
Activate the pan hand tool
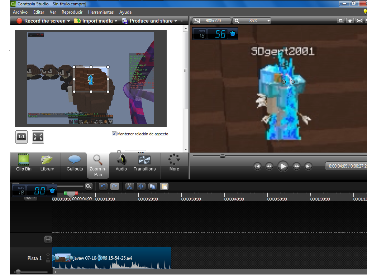click(350, 20)
